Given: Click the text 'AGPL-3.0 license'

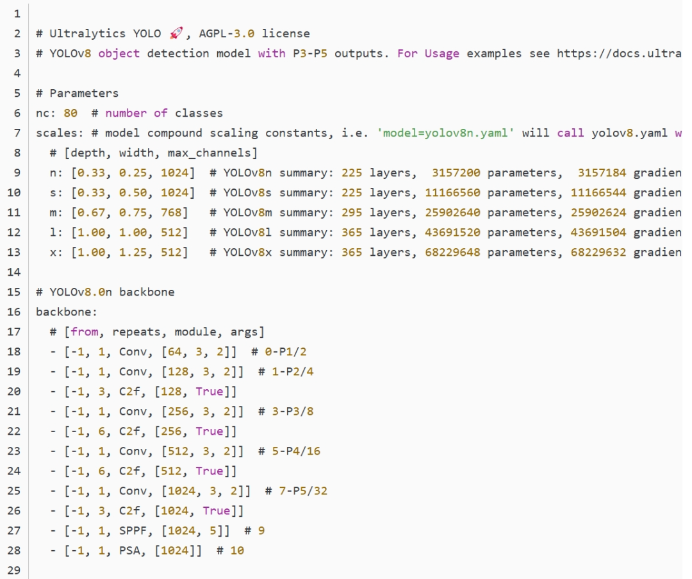Looking at the screenshot, I should coord(254,33).
